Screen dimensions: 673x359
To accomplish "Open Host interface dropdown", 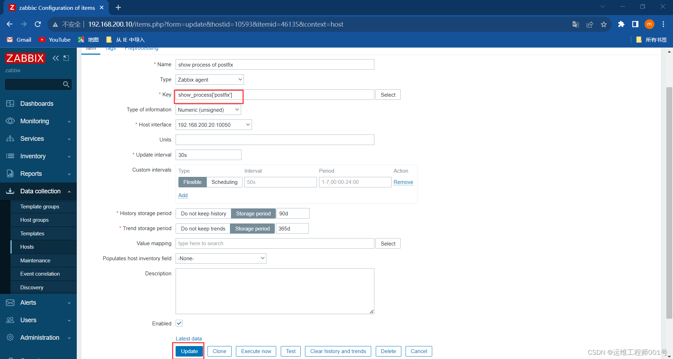I will tap(214, 125).
